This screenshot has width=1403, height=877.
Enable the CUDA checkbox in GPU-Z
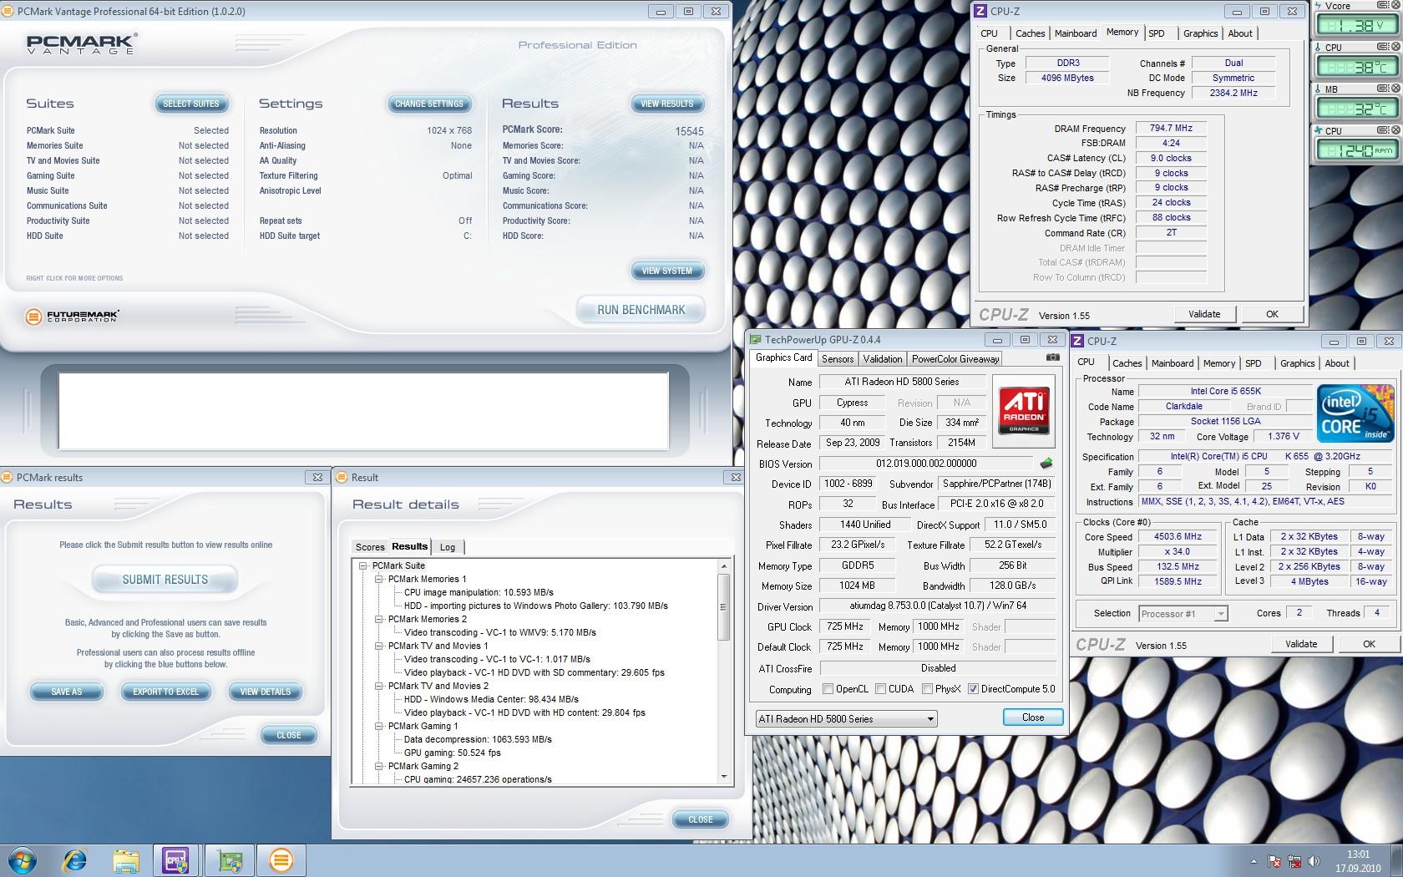[x=881, y=689]
